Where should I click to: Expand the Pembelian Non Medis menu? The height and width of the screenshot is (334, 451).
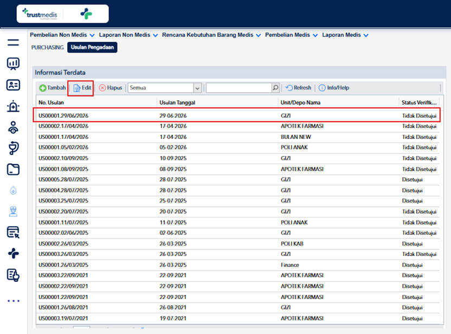(x=62, y=35)
